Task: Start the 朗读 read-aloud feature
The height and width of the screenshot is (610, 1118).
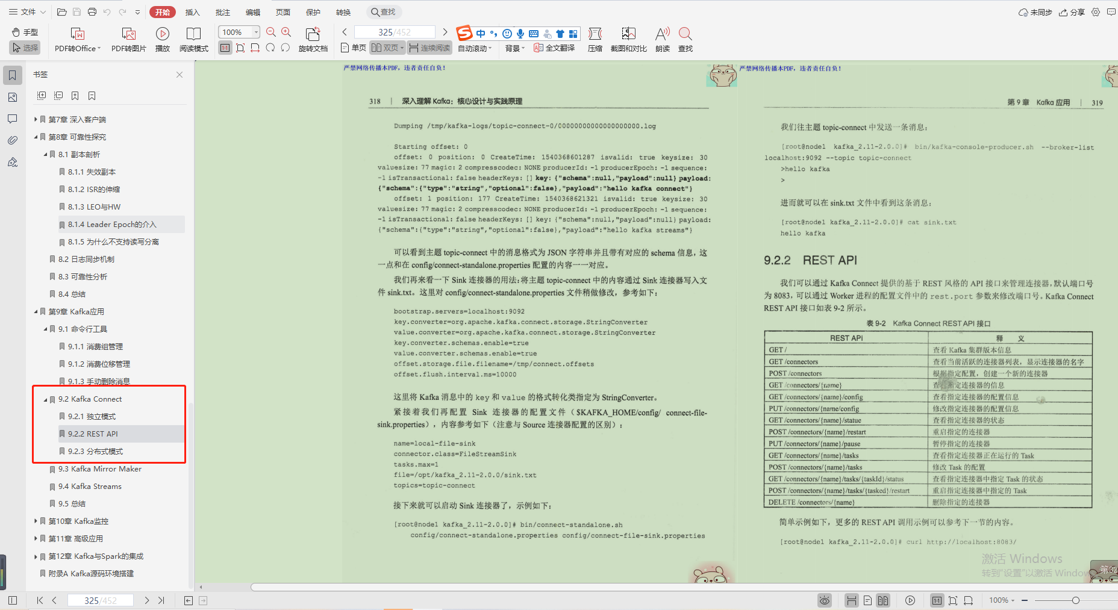Action: (663, 40)
